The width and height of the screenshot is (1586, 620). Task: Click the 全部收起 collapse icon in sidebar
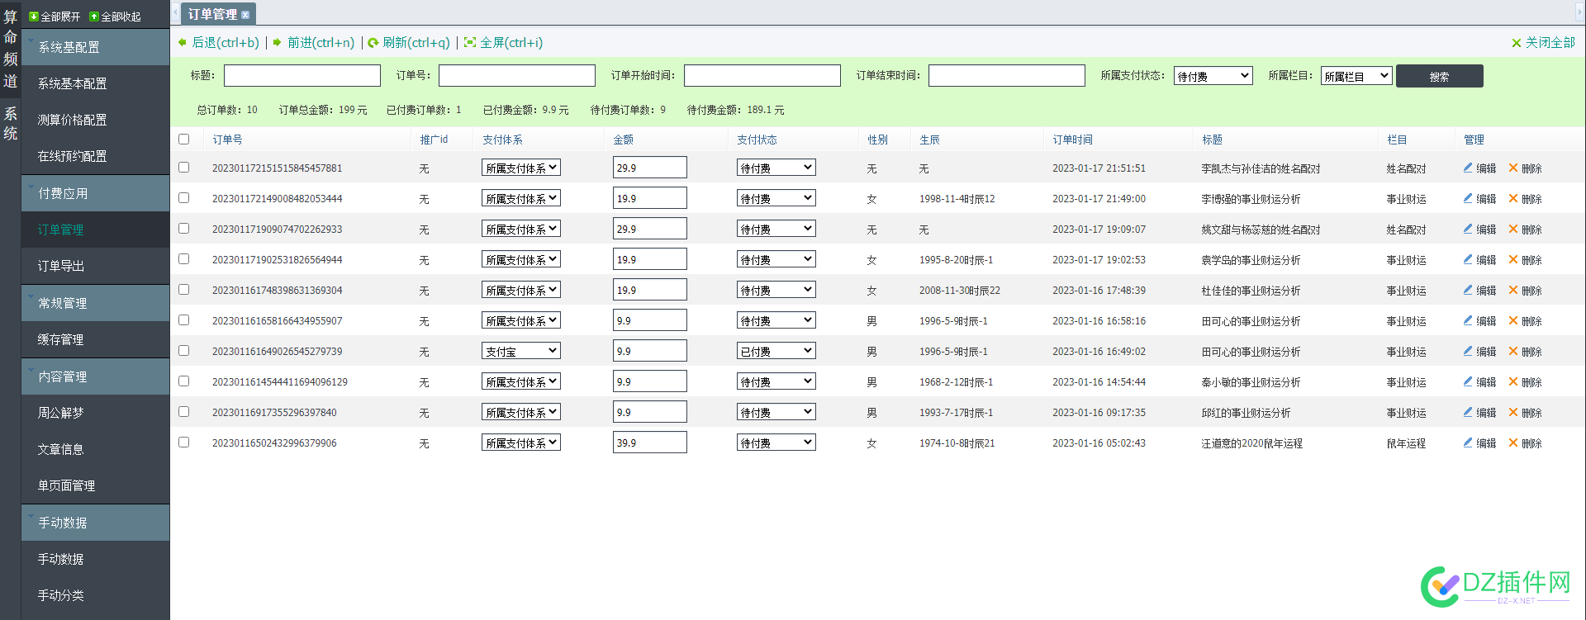[x=94, y=17]
